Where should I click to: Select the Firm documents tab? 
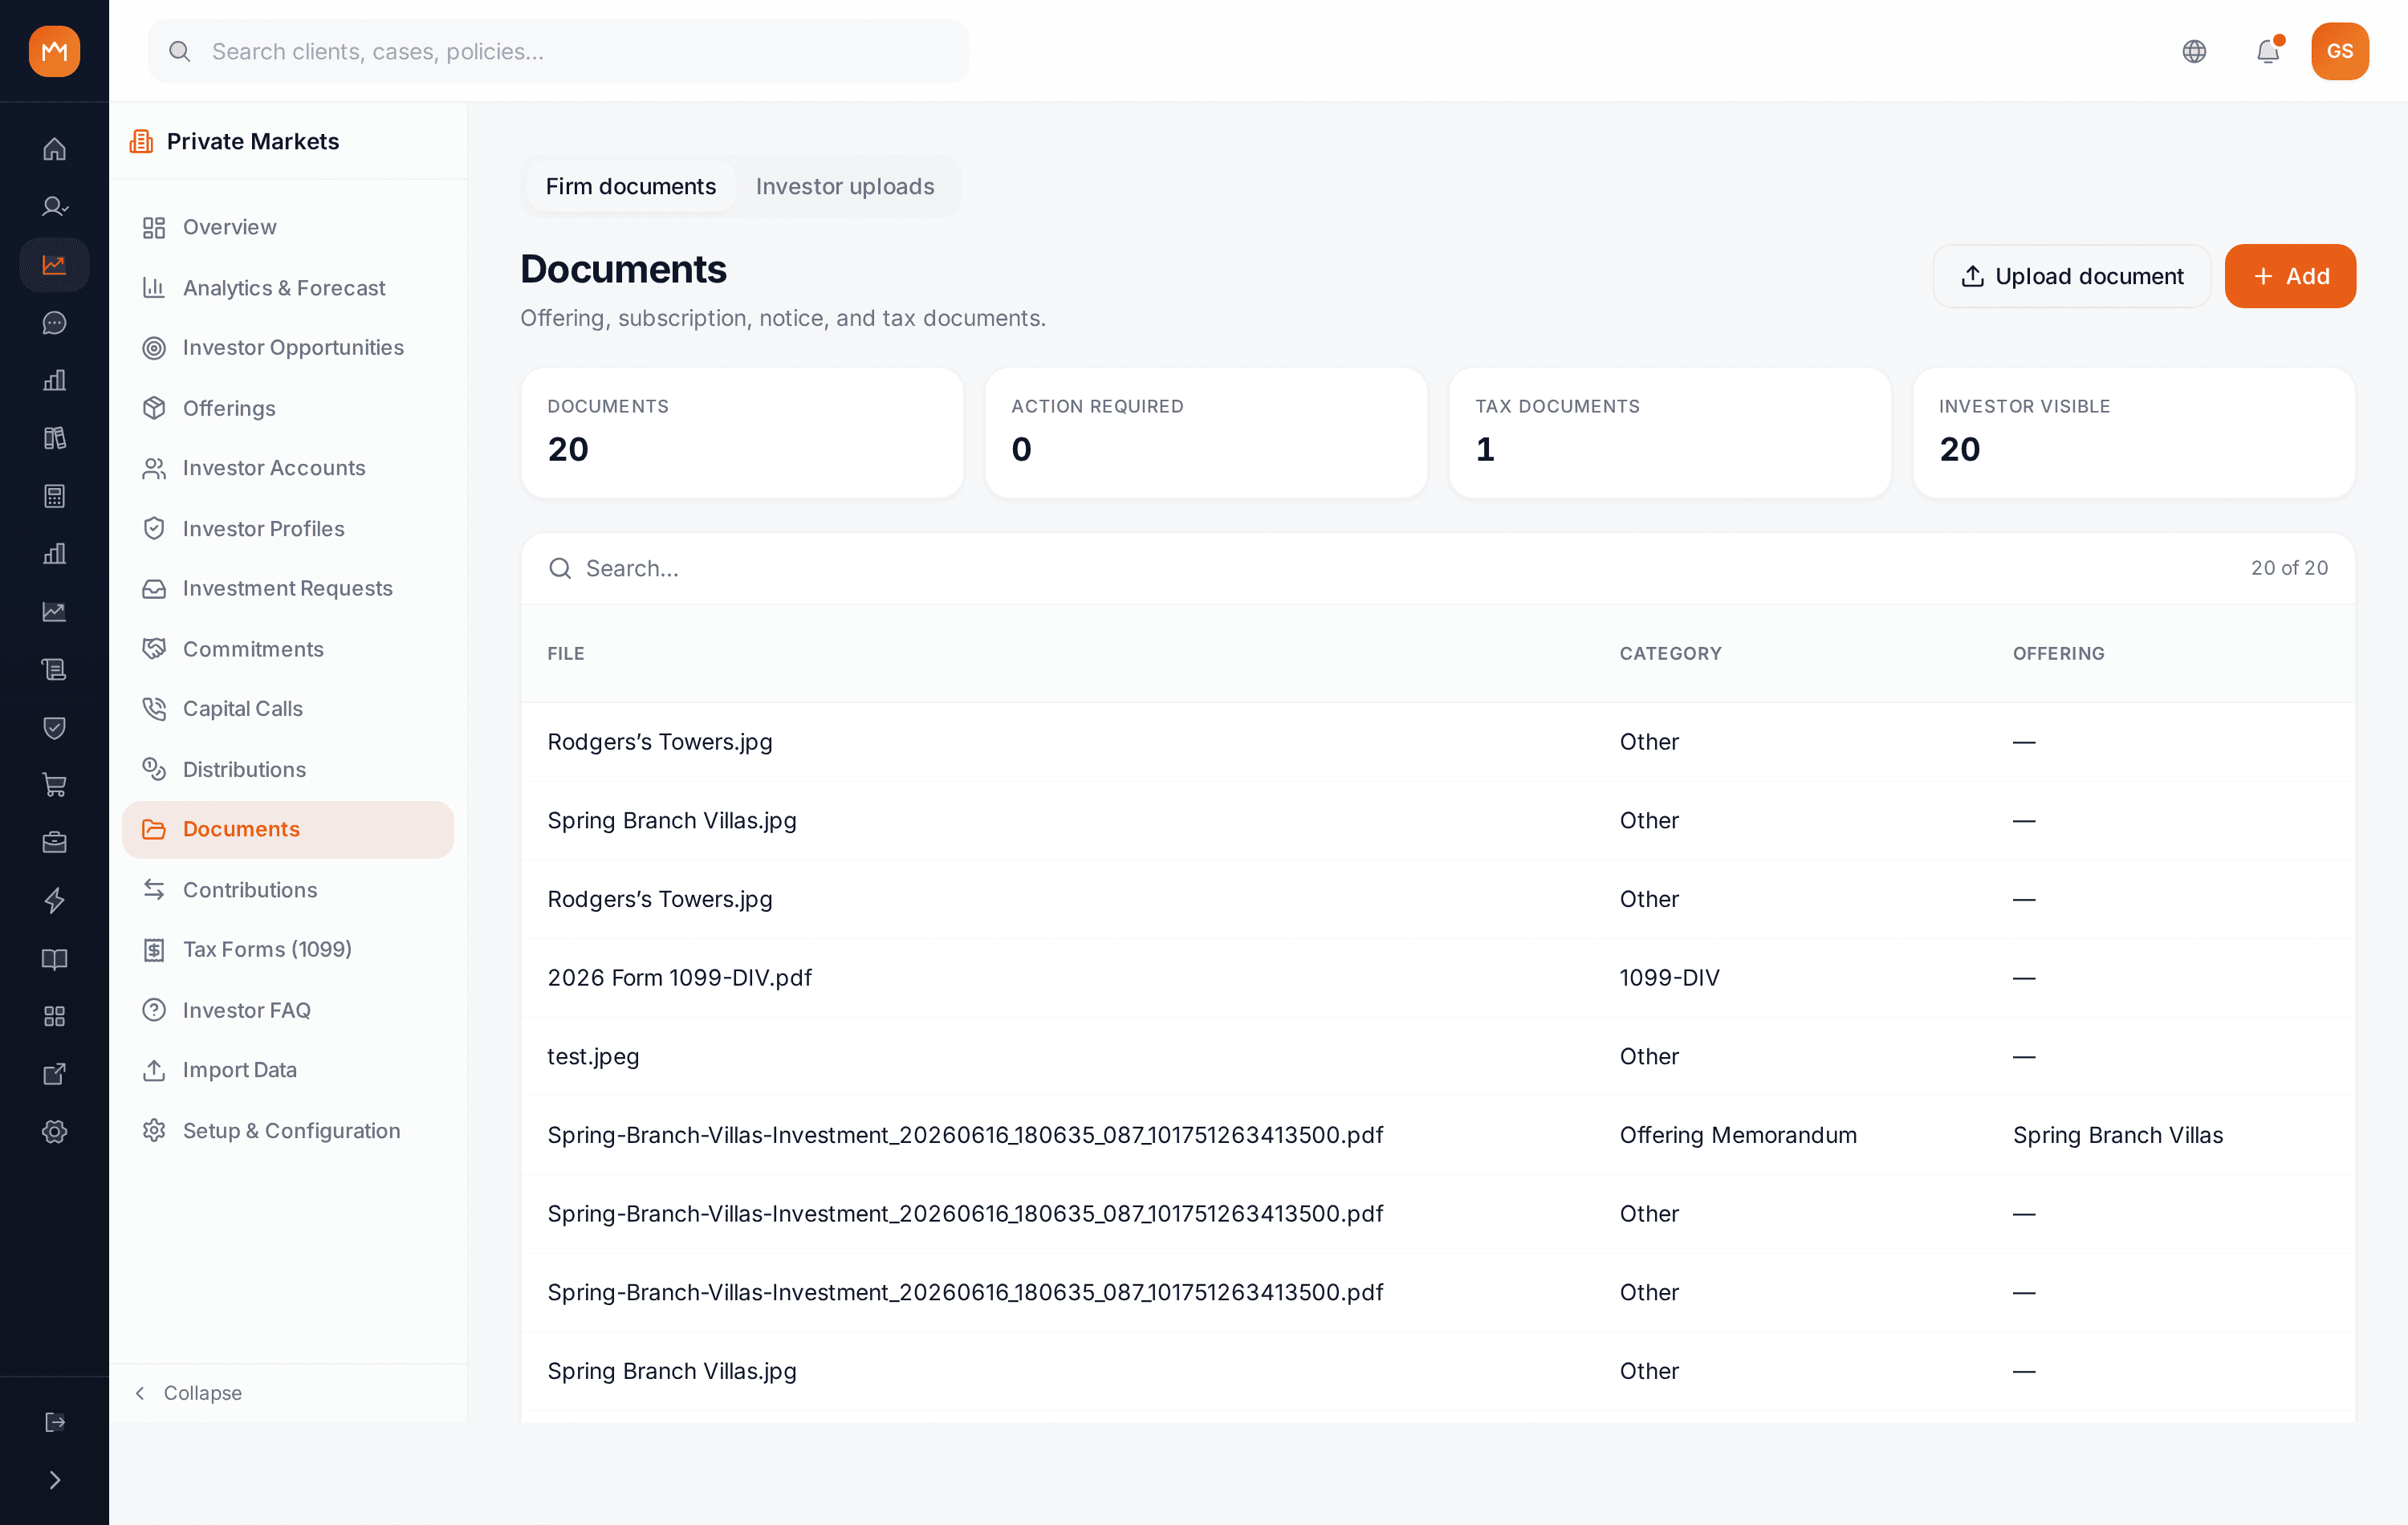tap(631, 186)
